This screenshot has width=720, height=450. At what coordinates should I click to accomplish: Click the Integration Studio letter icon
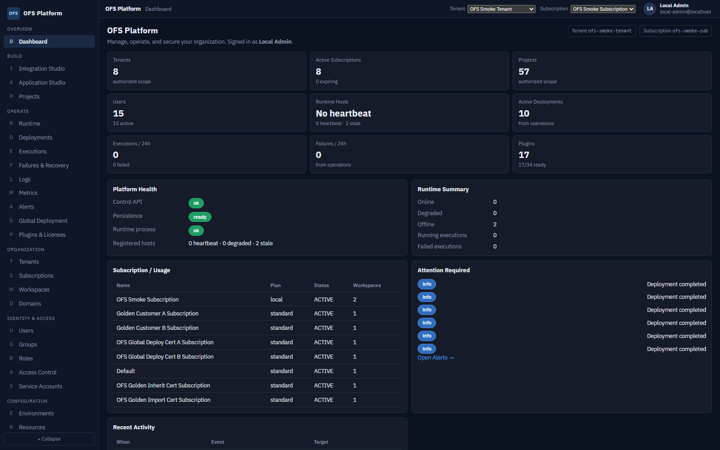pos(11,68)
